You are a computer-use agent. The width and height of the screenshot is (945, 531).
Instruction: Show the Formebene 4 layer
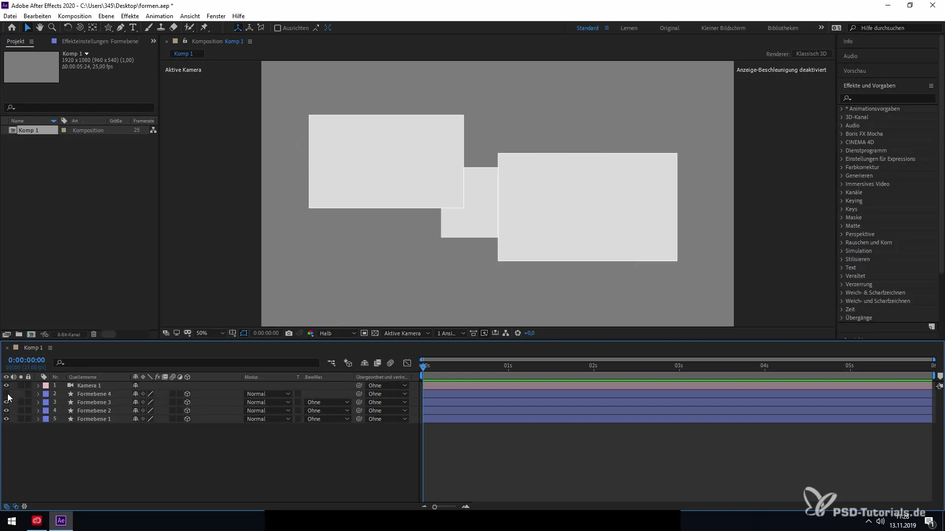point(6,394)
